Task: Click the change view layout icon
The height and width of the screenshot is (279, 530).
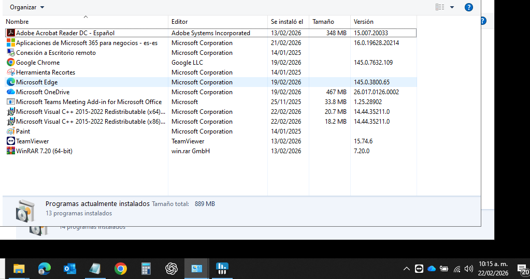Action: coord(440,7)
